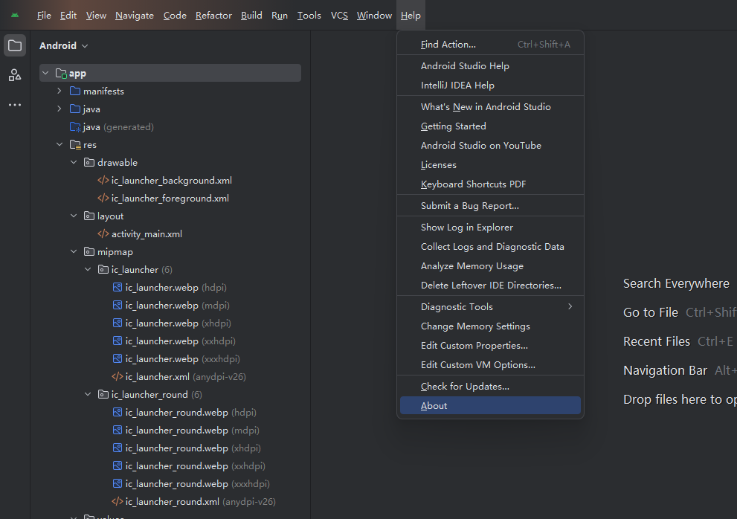Click the ic_launcher_round (6) folder icon
The image size is (737, 519).
click(x=103, y=394)
